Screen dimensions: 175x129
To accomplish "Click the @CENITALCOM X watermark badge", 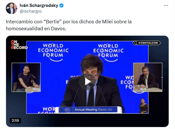I will click(146, 43).
